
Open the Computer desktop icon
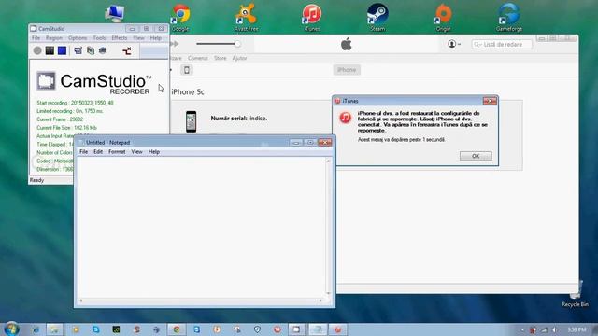point(114,13)
